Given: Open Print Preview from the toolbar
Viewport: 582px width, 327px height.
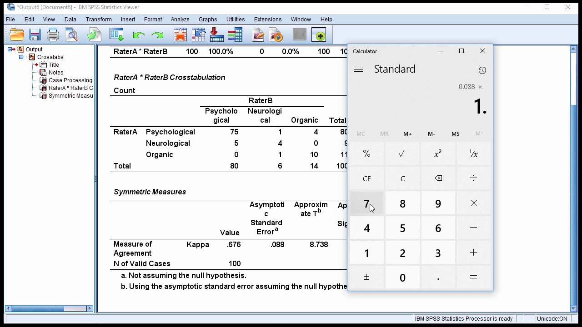Looking at the screenshot, I should [x=71, y=35].
